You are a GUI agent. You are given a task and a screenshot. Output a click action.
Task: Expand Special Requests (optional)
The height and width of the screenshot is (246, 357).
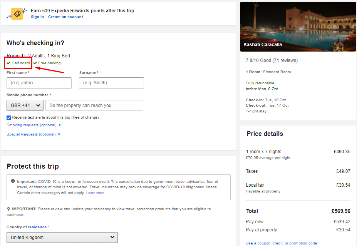tap(33, 134)
